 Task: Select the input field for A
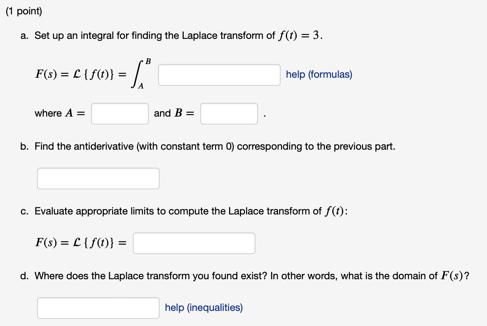[120, 113]
